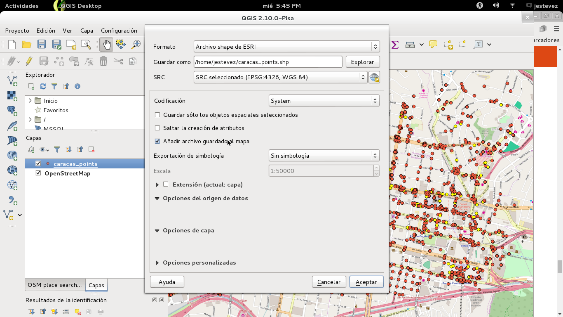Image resolution: width=563 pixels, height=317 pixels.
Task: Toggle visibility of caracas_points layer
Action: (38, 163)
